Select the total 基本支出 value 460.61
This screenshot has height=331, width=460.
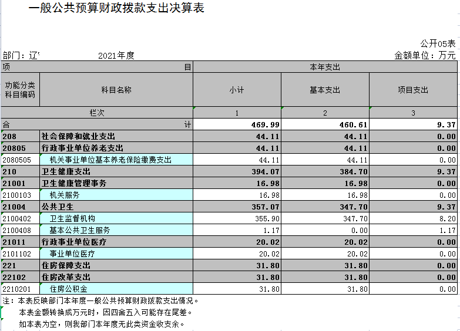click(325, 124)
